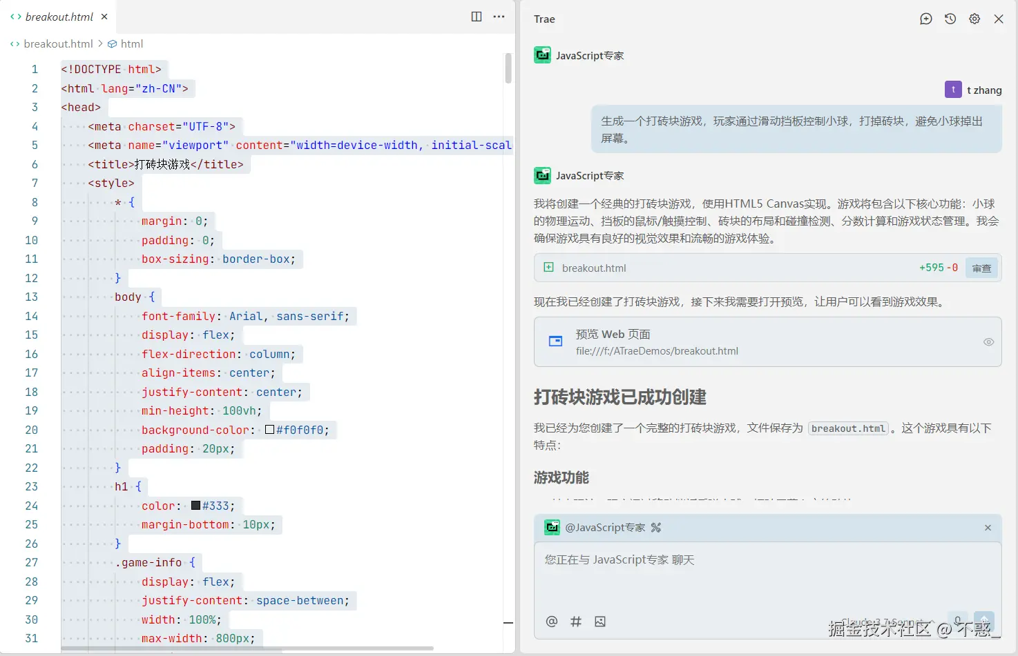Click the @ mention icon in chat input
Image resolution: width=1018 pixels, height=656 pixels.
click(x=552, y=622)
